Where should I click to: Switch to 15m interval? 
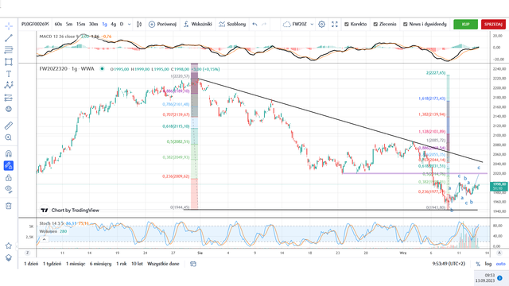[80, 24]
